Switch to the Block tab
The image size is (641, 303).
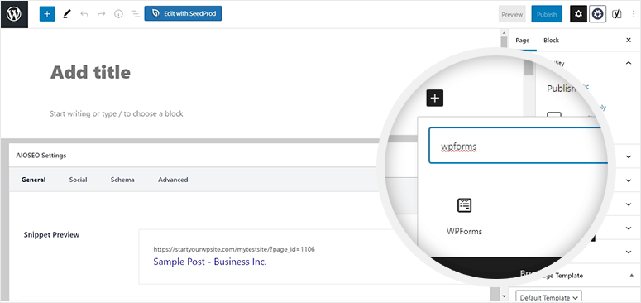551,40
